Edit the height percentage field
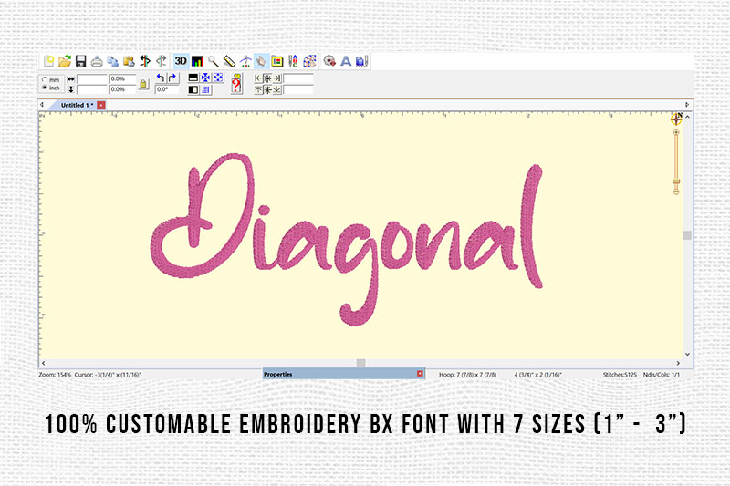The width and height of the screenshot is (730, 486). (122, 89)
